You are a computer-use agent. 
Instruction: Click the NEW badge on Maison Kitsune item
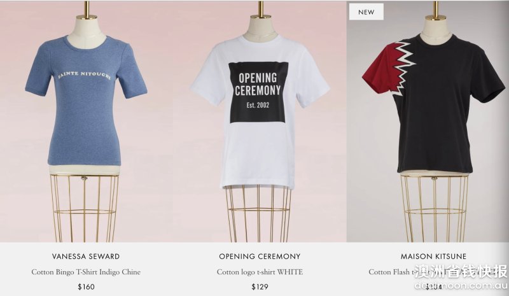coord(366,12)
